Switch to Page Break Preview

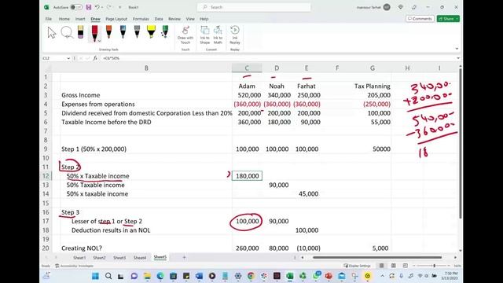coord(406,266)
